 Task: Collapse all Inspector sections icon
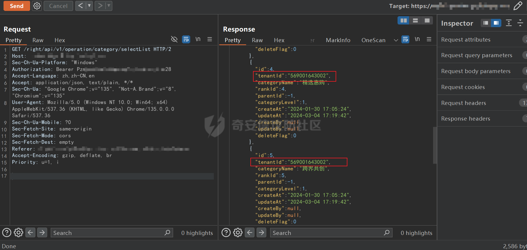[x=520, y=23]
